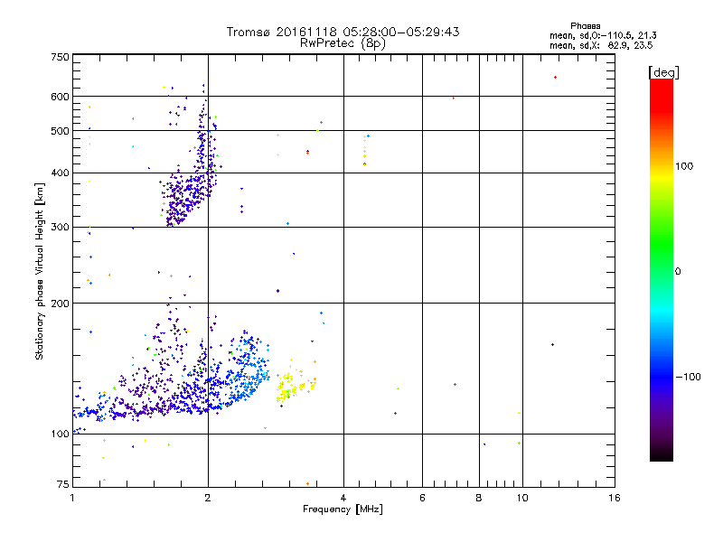Viewport: 723px width, 542px height.
Task: Click the red data point near 12 MHz, 650 km
Action: click(555, 78)
